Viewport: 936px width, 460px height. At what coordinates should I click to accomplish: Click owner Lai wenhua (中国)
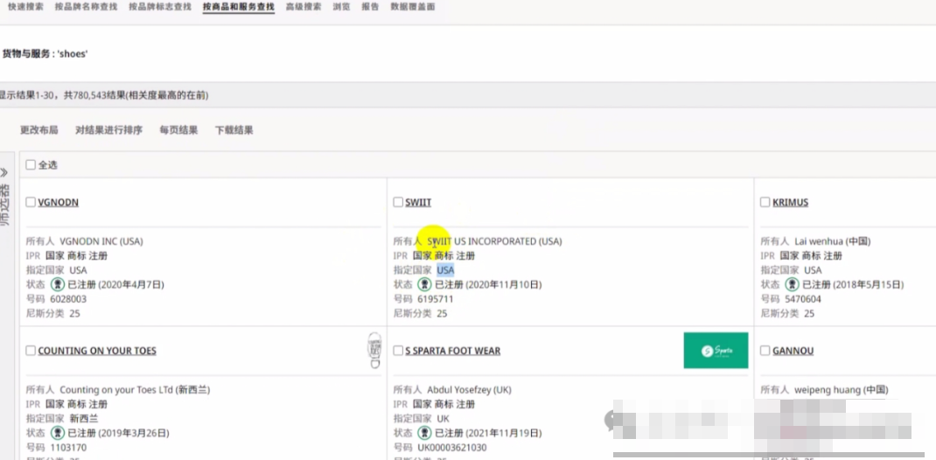coord(832,241)
